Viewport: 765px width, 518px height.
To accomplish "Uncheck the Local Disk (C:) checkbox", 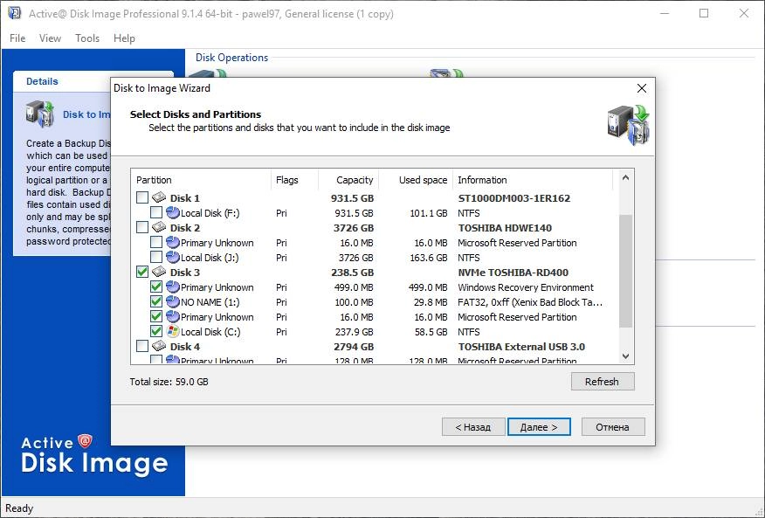I will [x=156, y=331].
